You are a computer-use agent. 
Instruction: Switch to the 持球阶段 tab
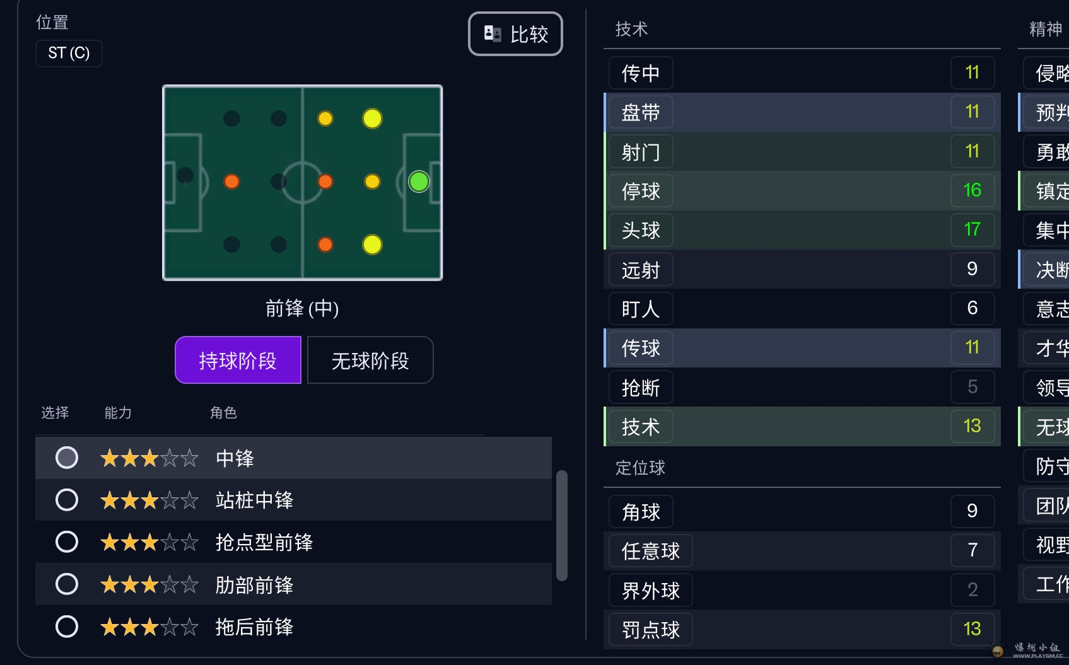(x=238, y=361)
